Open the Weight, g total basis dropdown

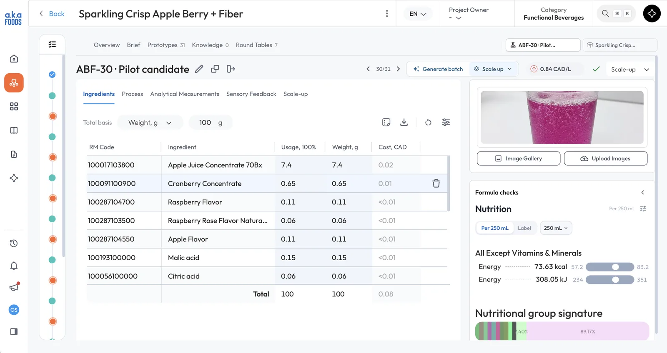(x=150, y=122)
